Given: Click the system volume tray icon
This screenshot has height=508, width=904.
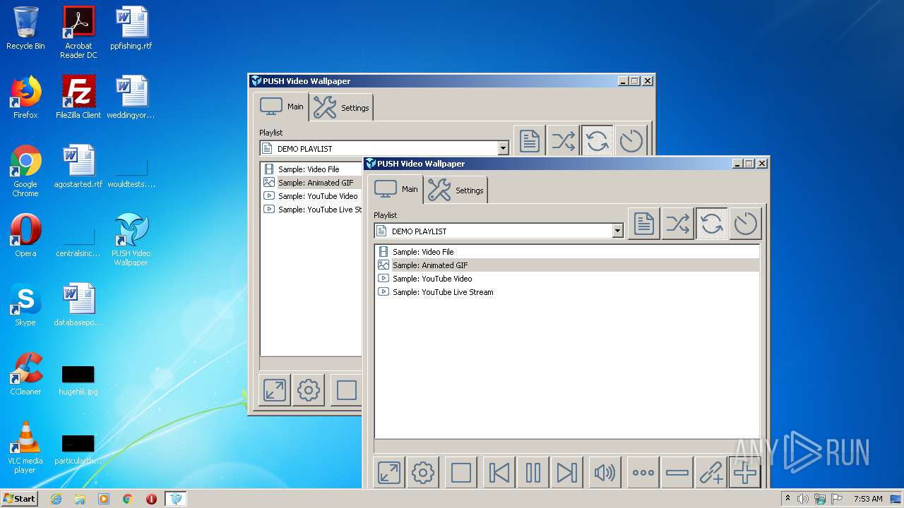Looking at the screenshot, I should point(803,499).
